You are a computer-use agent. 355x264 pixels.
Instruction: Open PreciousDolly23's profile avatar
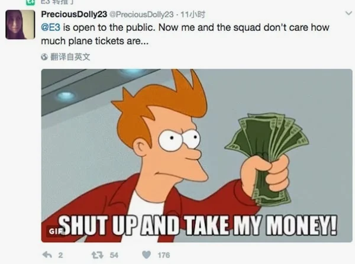click(x=20, y=24)
